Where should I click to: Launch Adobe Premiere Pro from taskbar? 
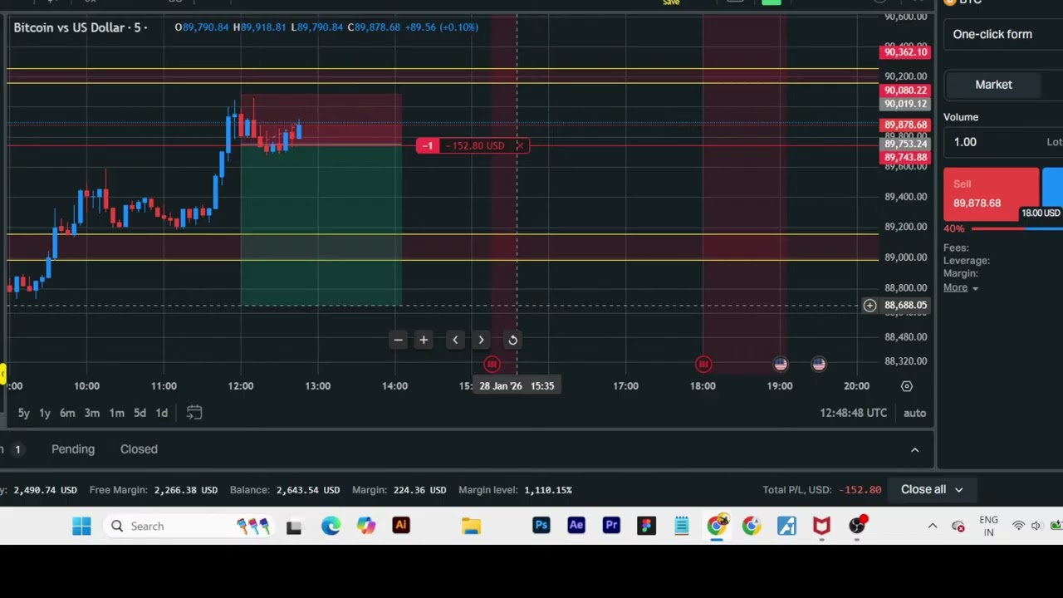pos(611,527)
